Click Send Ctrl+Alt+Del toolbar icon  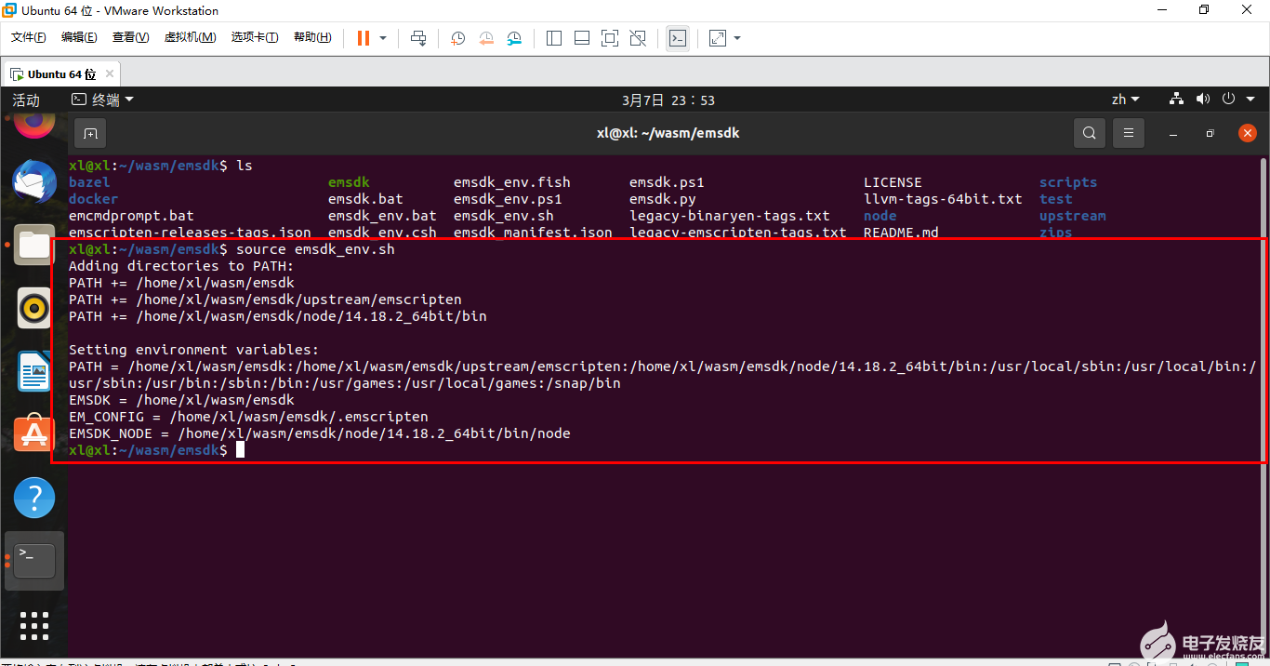point(418,38)
